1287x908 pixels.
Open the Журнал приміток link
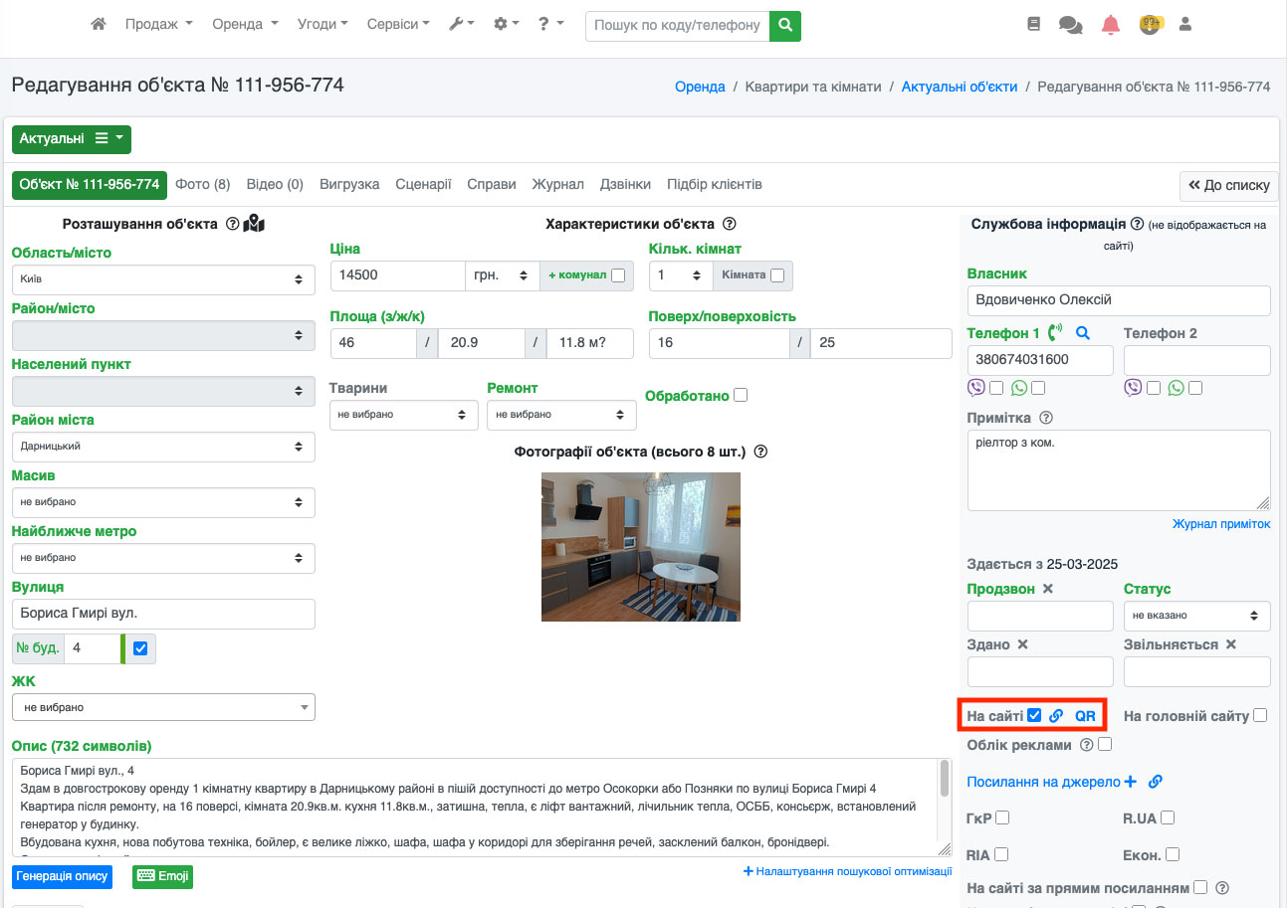(x=1220, y=524)
